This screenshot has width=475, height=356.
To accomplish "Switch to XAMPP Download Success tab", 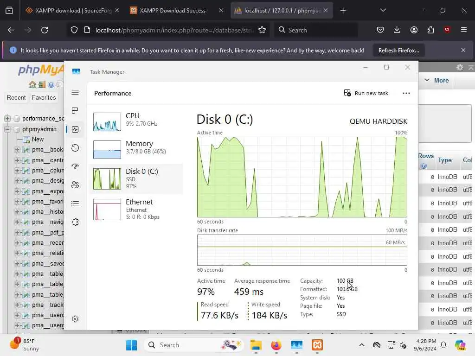I will pos(177,11).
